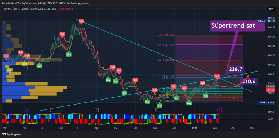The width and height of the screenshot is (279, 138).
Task: Click the Kas month label on time axis
Action: [x=154, y=128]
